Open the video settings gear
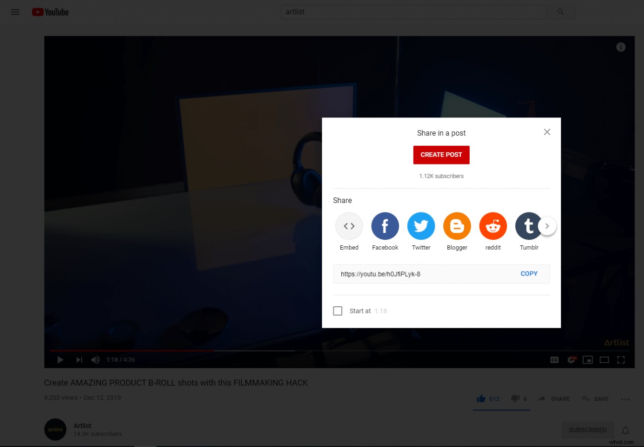This screenshot has width=644, height=447. 571,360
